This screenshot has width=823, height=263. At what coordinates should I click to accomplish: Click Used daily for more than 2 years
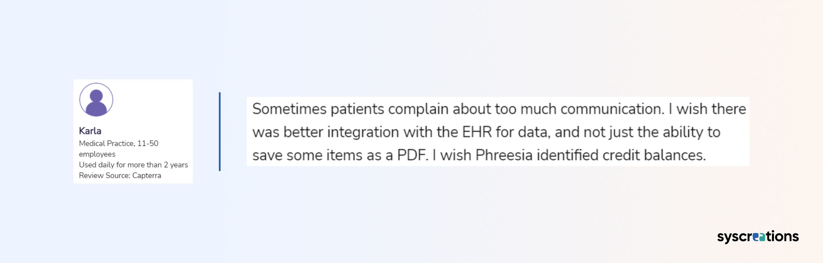pos(133,165)
